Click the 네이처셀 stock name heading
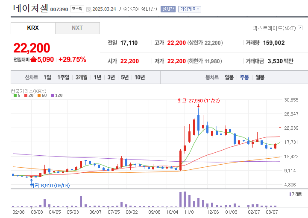308x218 pixels. point(30,9)
